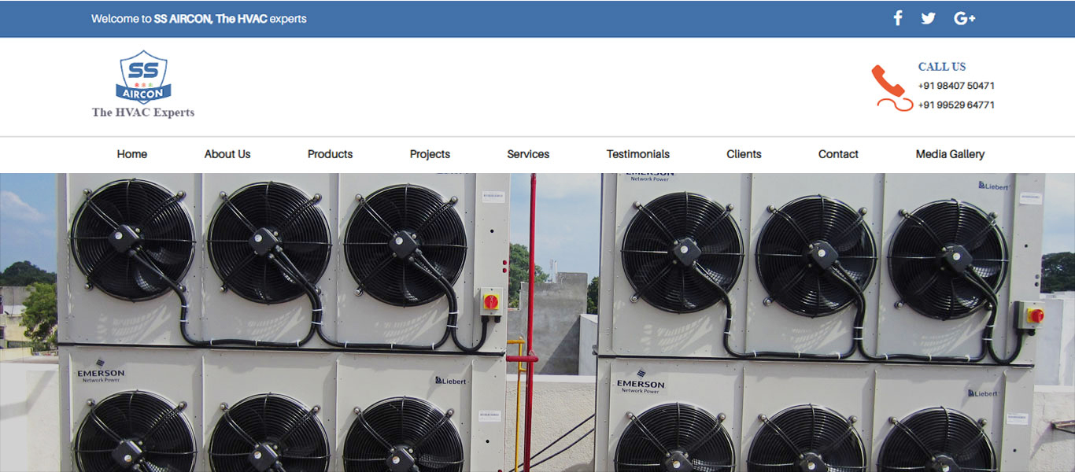This screenshot has height=472, width=1075.
Task: Click the SS Aircon logo
Action: (x=143, y=77)
